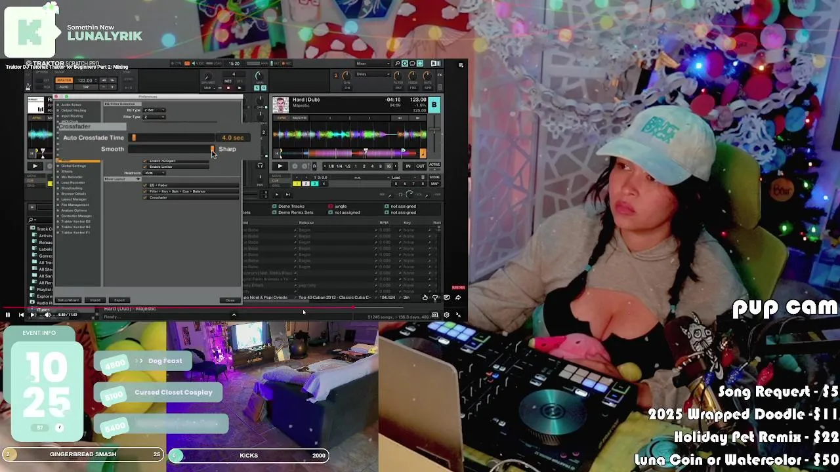The height and width of the screenshot is (472, 840).
Task: Open Global Settings preferences category
Action: click(x=73, y=166)
